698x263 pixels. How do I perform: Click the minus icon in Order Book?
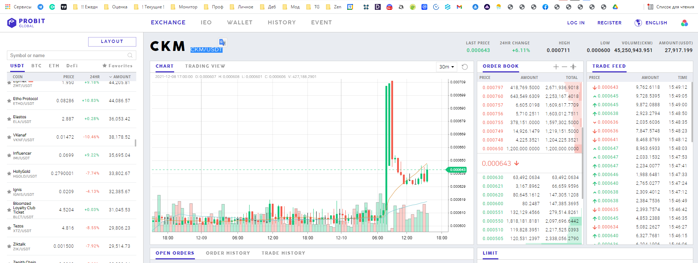click(x=564, y=67)
